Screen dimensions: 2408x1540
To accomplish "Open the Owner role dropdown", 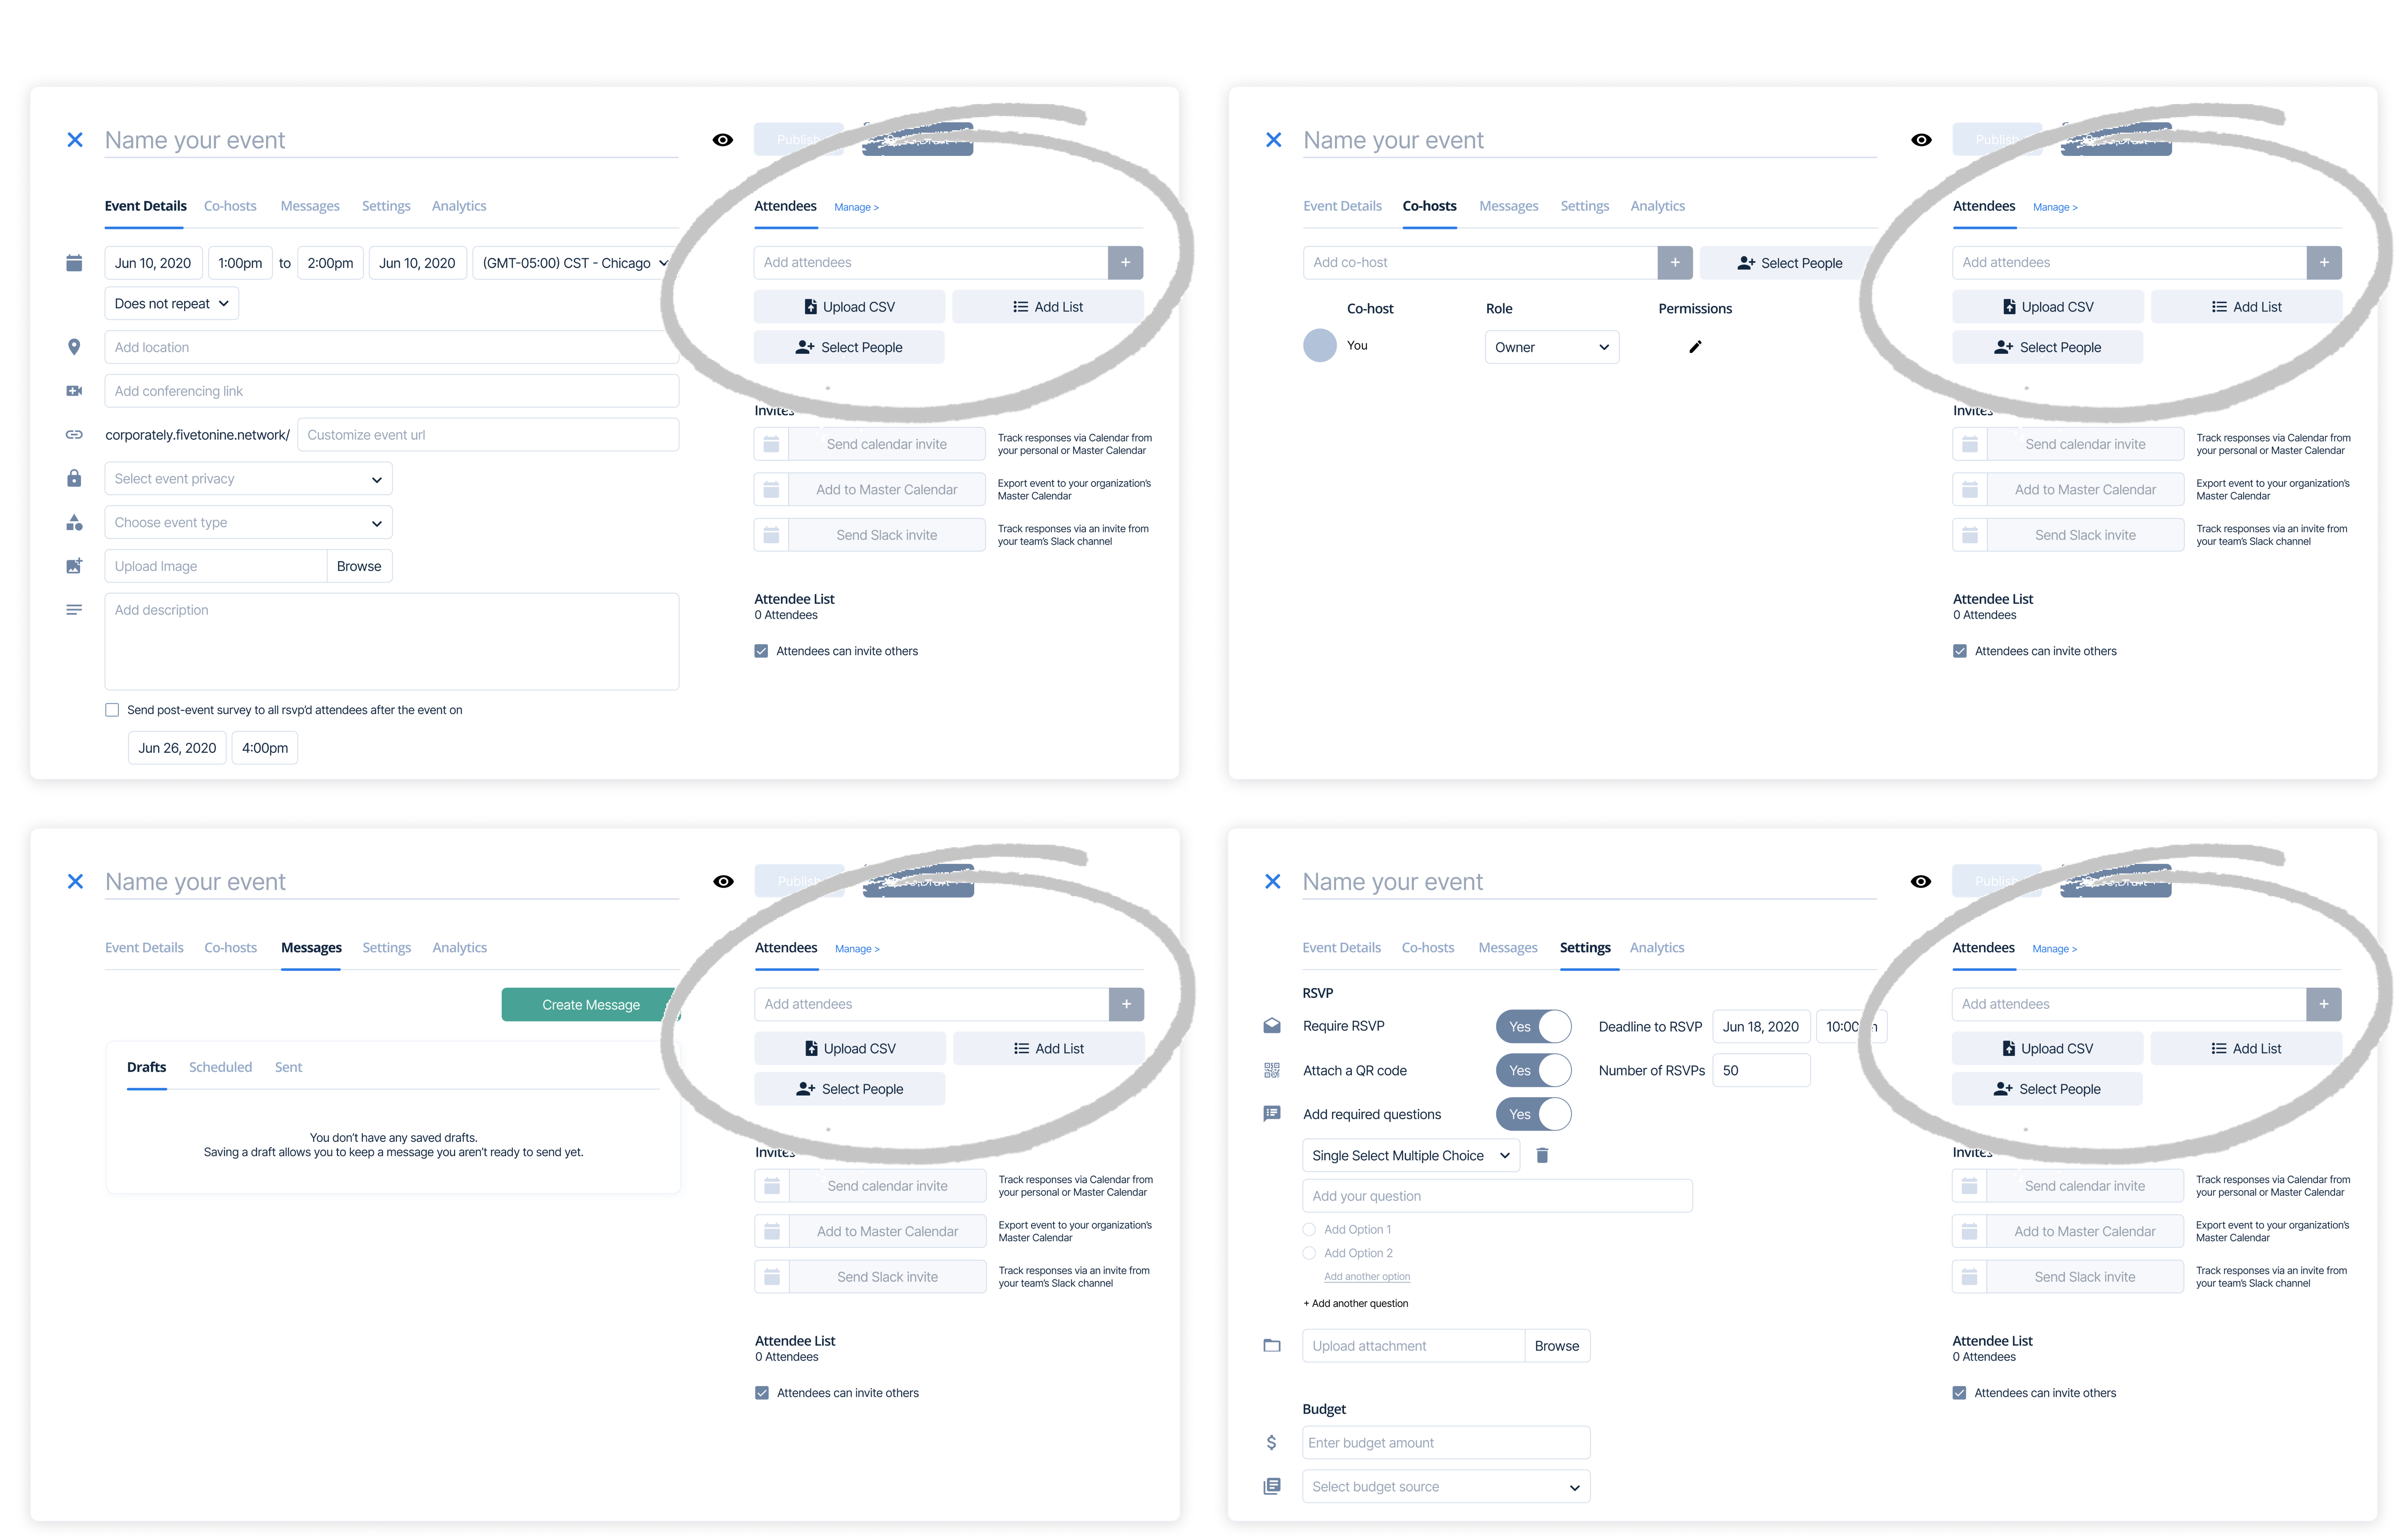I will point(1552,347).
